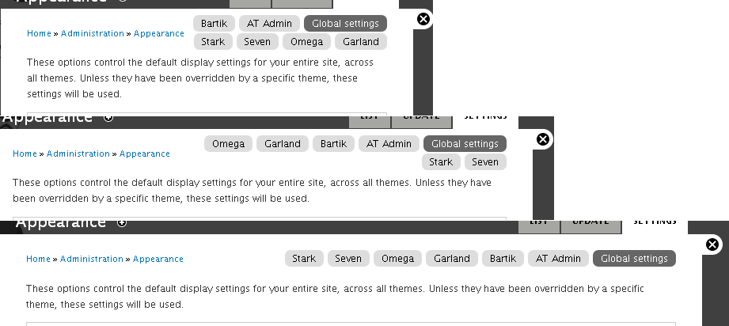This screenshot has width=729, height=326.
Task: Follow Appearance breadcrumb link in the bottom panel
Action: pos(158,260)
